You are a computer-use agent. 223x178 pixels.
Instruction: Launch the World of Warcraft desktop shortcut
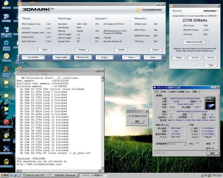pos(6,71)
